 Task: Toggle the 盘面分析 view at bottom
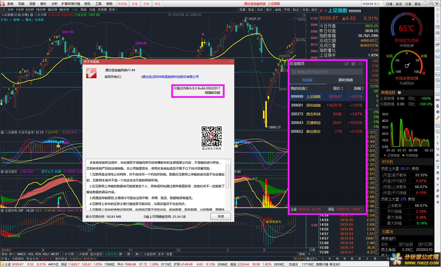tap(47, 259)
